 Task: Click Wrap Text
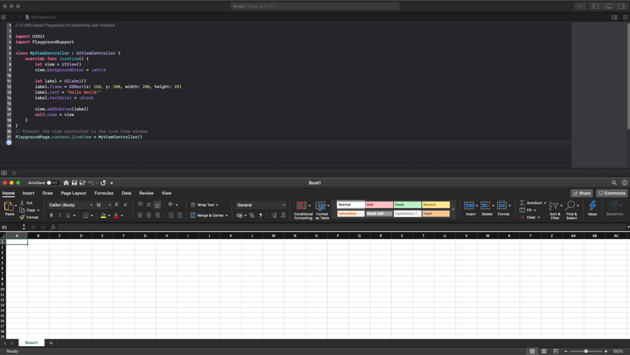click(205, 205)
